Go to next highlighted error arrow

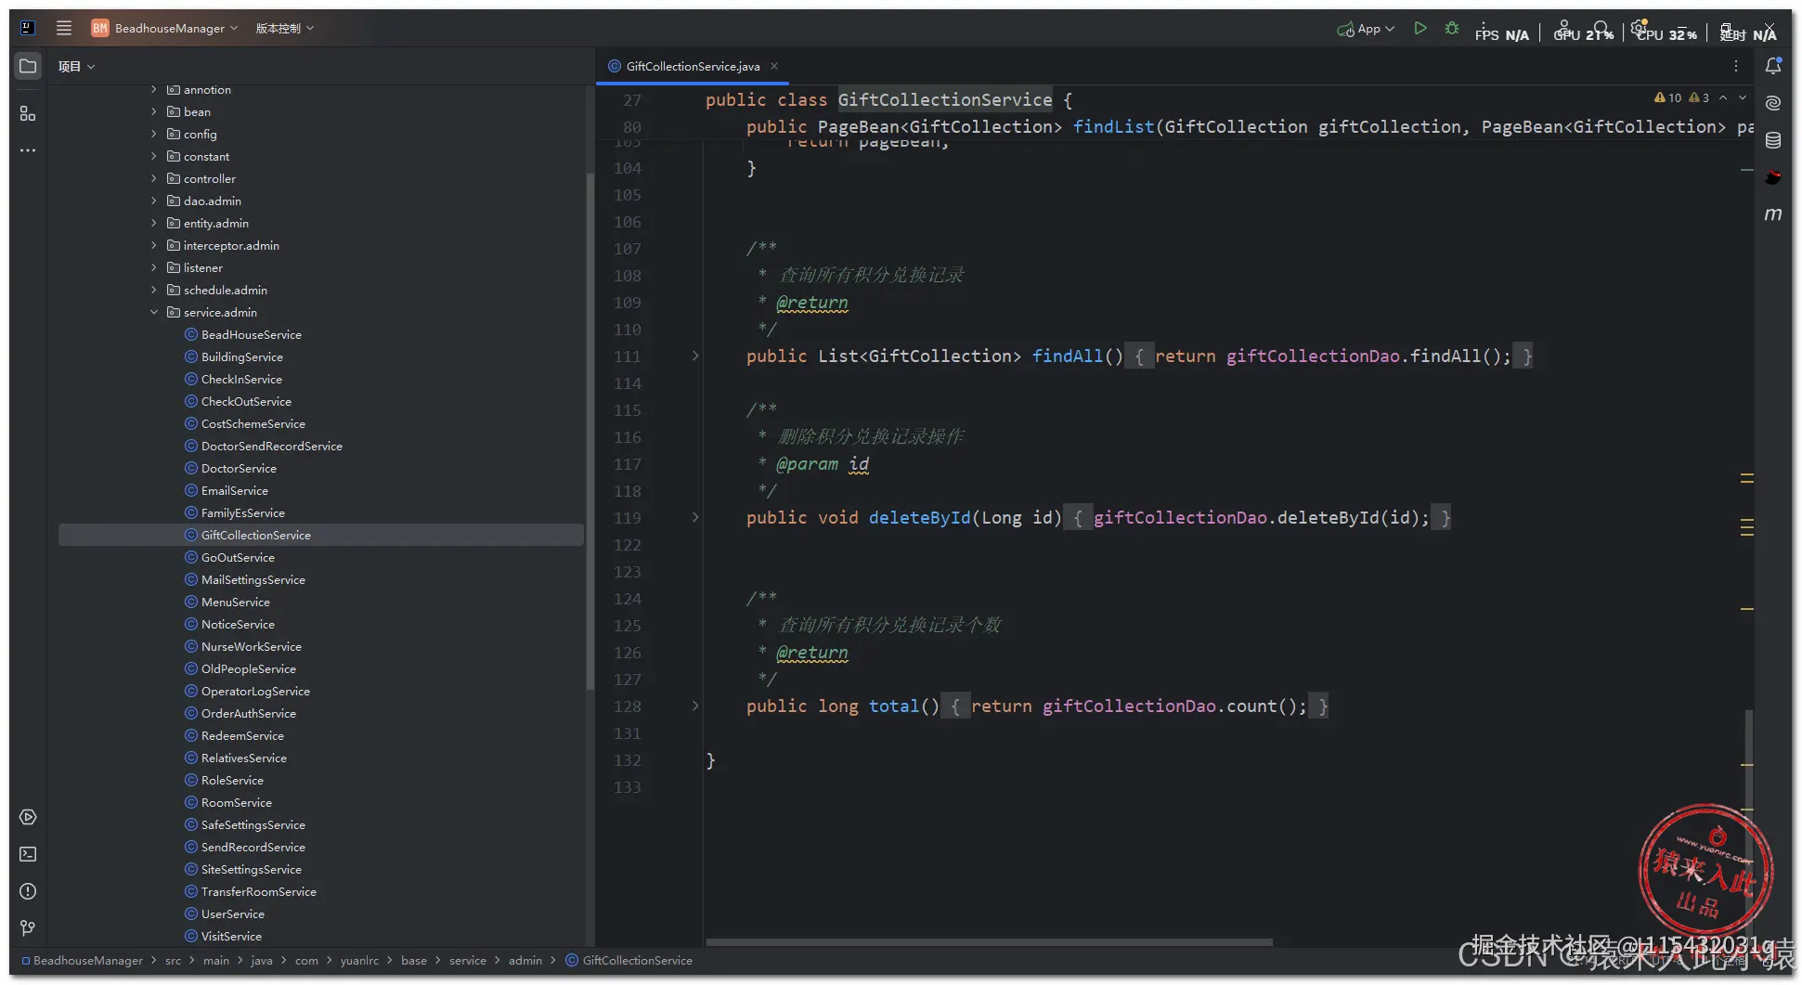[x=1743, y=97]
